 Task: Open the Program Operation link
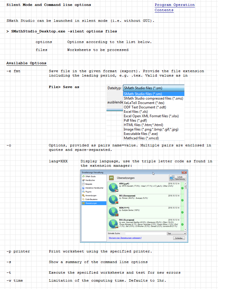click(175, 5)
